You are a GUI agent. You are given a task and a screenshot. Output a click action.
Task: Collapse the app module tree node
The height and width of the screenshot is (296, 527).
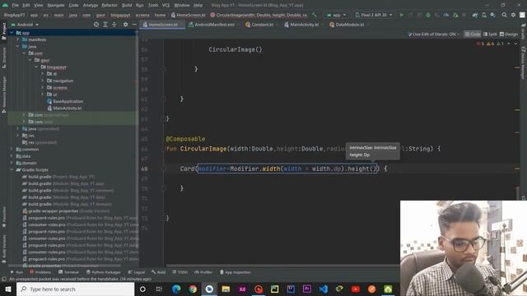pyautogui.click(x=12, y=33)
